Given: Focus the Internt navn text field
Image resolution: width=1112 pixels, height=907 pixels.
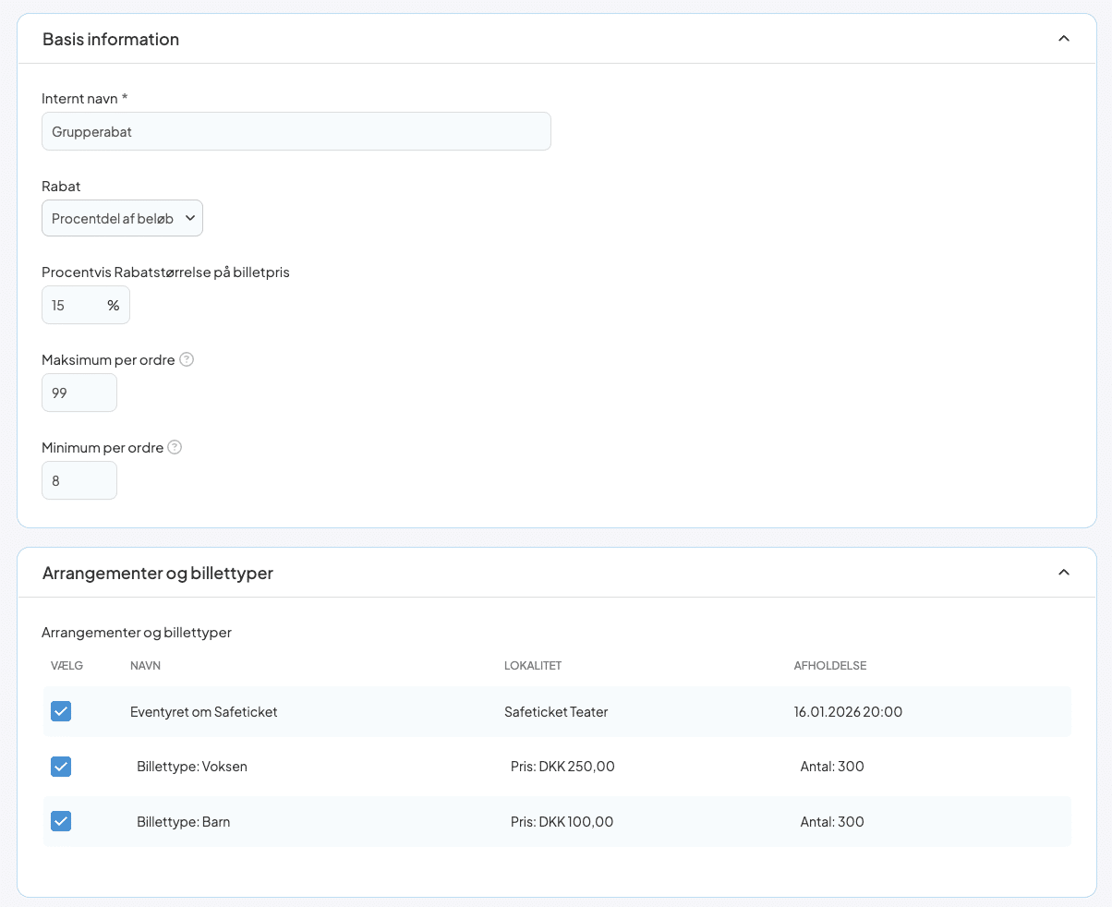Looking at the screenshot, I should pyautogui.click(x=296, y=131).
